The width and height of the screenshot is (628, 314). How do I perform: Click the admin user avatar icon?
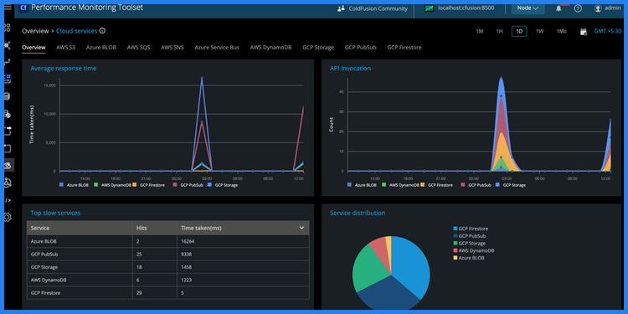click(x=598, y=8)
